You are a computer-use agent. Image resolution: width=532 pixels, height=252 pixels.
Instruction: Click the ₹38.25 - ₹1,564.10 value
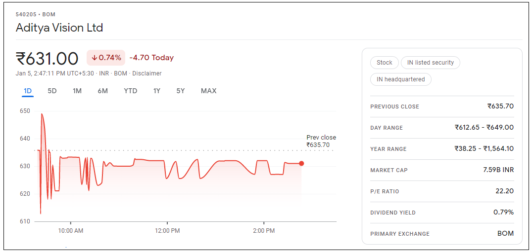point(484,149)
